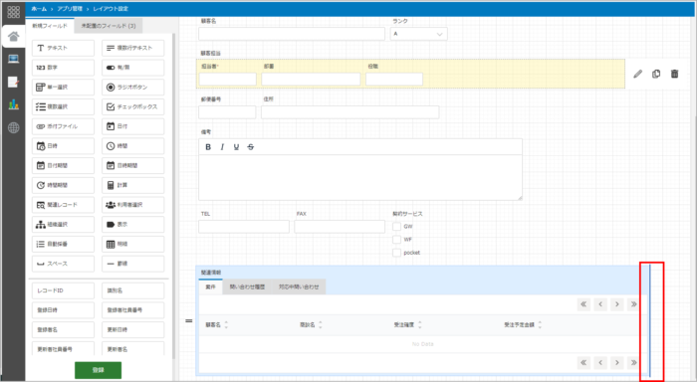697x382 pixels.
Task: Click the copy icon beside 顧客担当 group
Action: [x=656, y=75]
